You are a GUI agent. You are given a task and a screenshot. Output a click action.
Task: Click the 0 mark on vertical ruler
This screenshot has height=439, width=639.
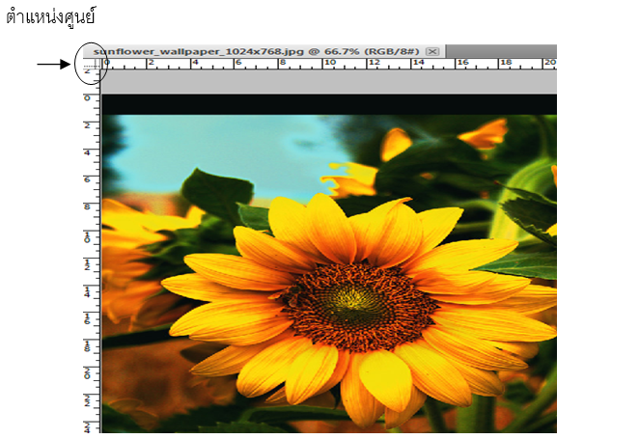tap(89, 98)
